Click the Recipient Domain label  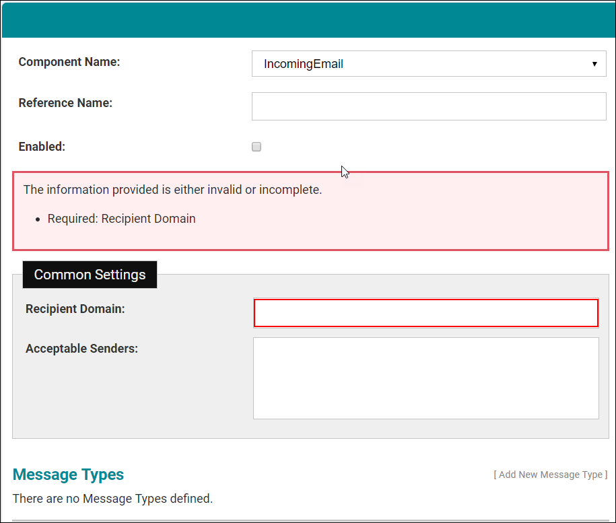click(x=75, y=309)
